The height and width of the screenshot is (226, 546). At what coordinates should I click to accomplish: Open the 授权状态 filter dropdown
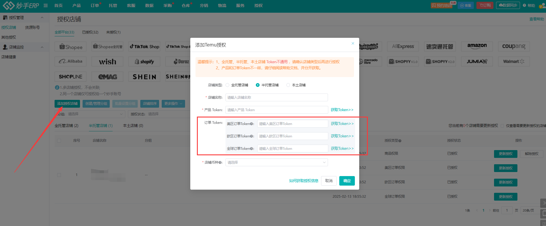tap(159, 114)
